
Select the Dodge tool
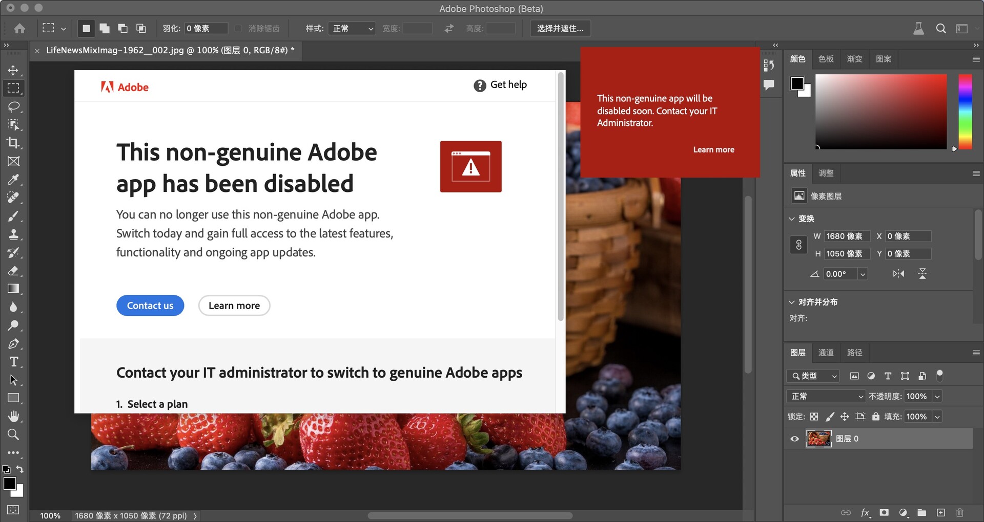(13, 325)
